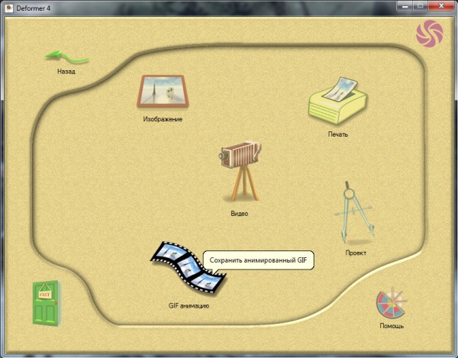458x358 pixels.
Task: Click the Помощь label
Action: (x=392, y=327)
